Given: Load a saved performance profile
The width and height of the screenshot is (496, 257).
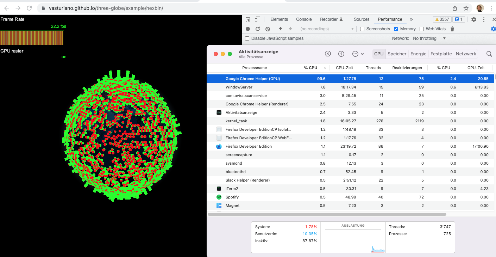Looking at the screenshot, I should tap(280, 29).
